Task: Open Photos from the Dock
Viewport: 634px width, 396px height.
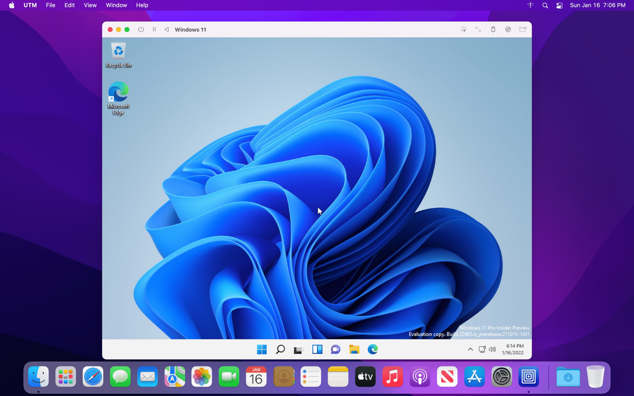Action: (202, 377)
